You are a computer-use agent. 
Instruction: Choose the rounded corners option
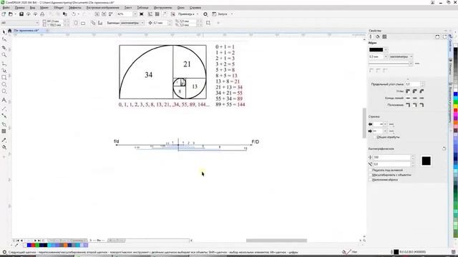(415, 91)
